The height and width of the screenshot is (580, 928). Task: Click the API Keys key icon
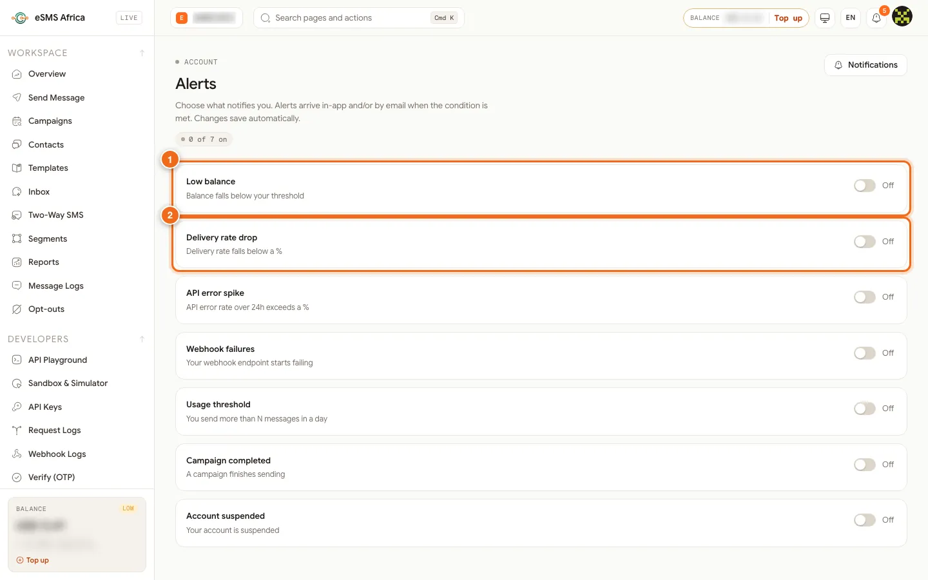[x=17, y=407]
